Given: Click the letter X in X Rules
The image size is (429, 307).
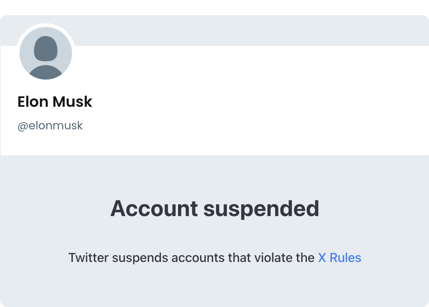Looking at the screenshot, I should tap(321, 258).
